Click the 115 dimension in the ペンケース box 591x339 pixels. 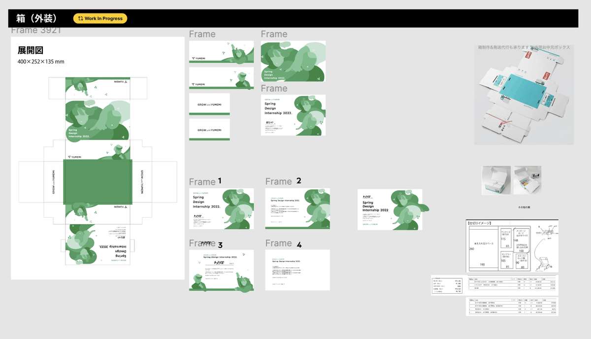(x=503, y=239)
